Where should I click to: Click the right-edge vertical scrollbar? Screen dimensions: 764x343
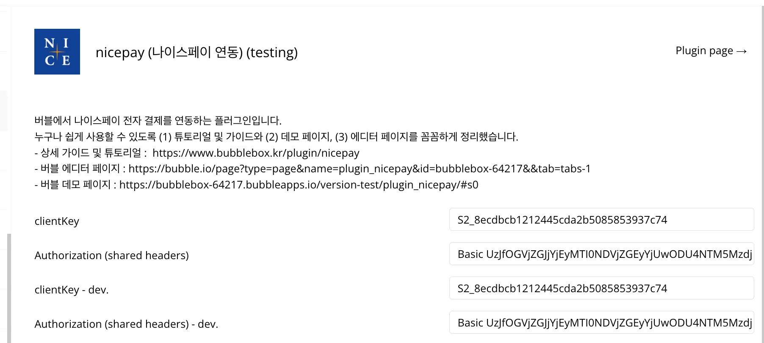(762, 169)
